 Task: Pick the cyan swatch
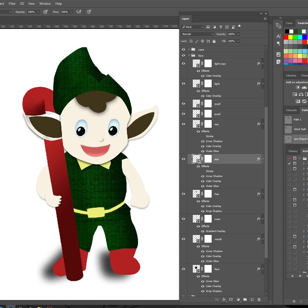tap(300, 37)
